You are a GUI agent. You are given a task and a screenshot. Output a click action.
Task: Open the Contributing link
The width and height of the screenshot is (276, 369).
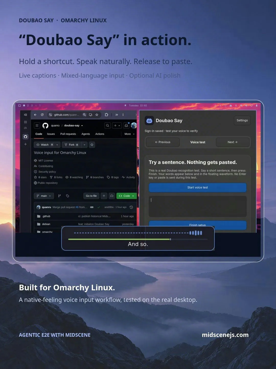coord(43,166)
